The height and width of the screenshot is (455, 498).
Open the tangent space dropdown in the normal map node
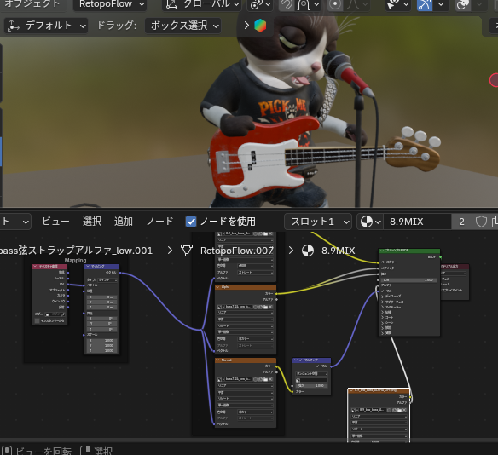point(311,373)
